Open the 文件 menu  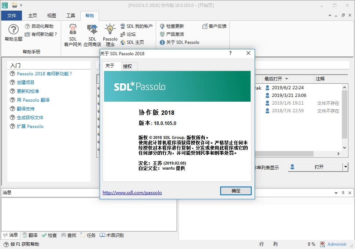pyautogui.click(x=12, y=16)
